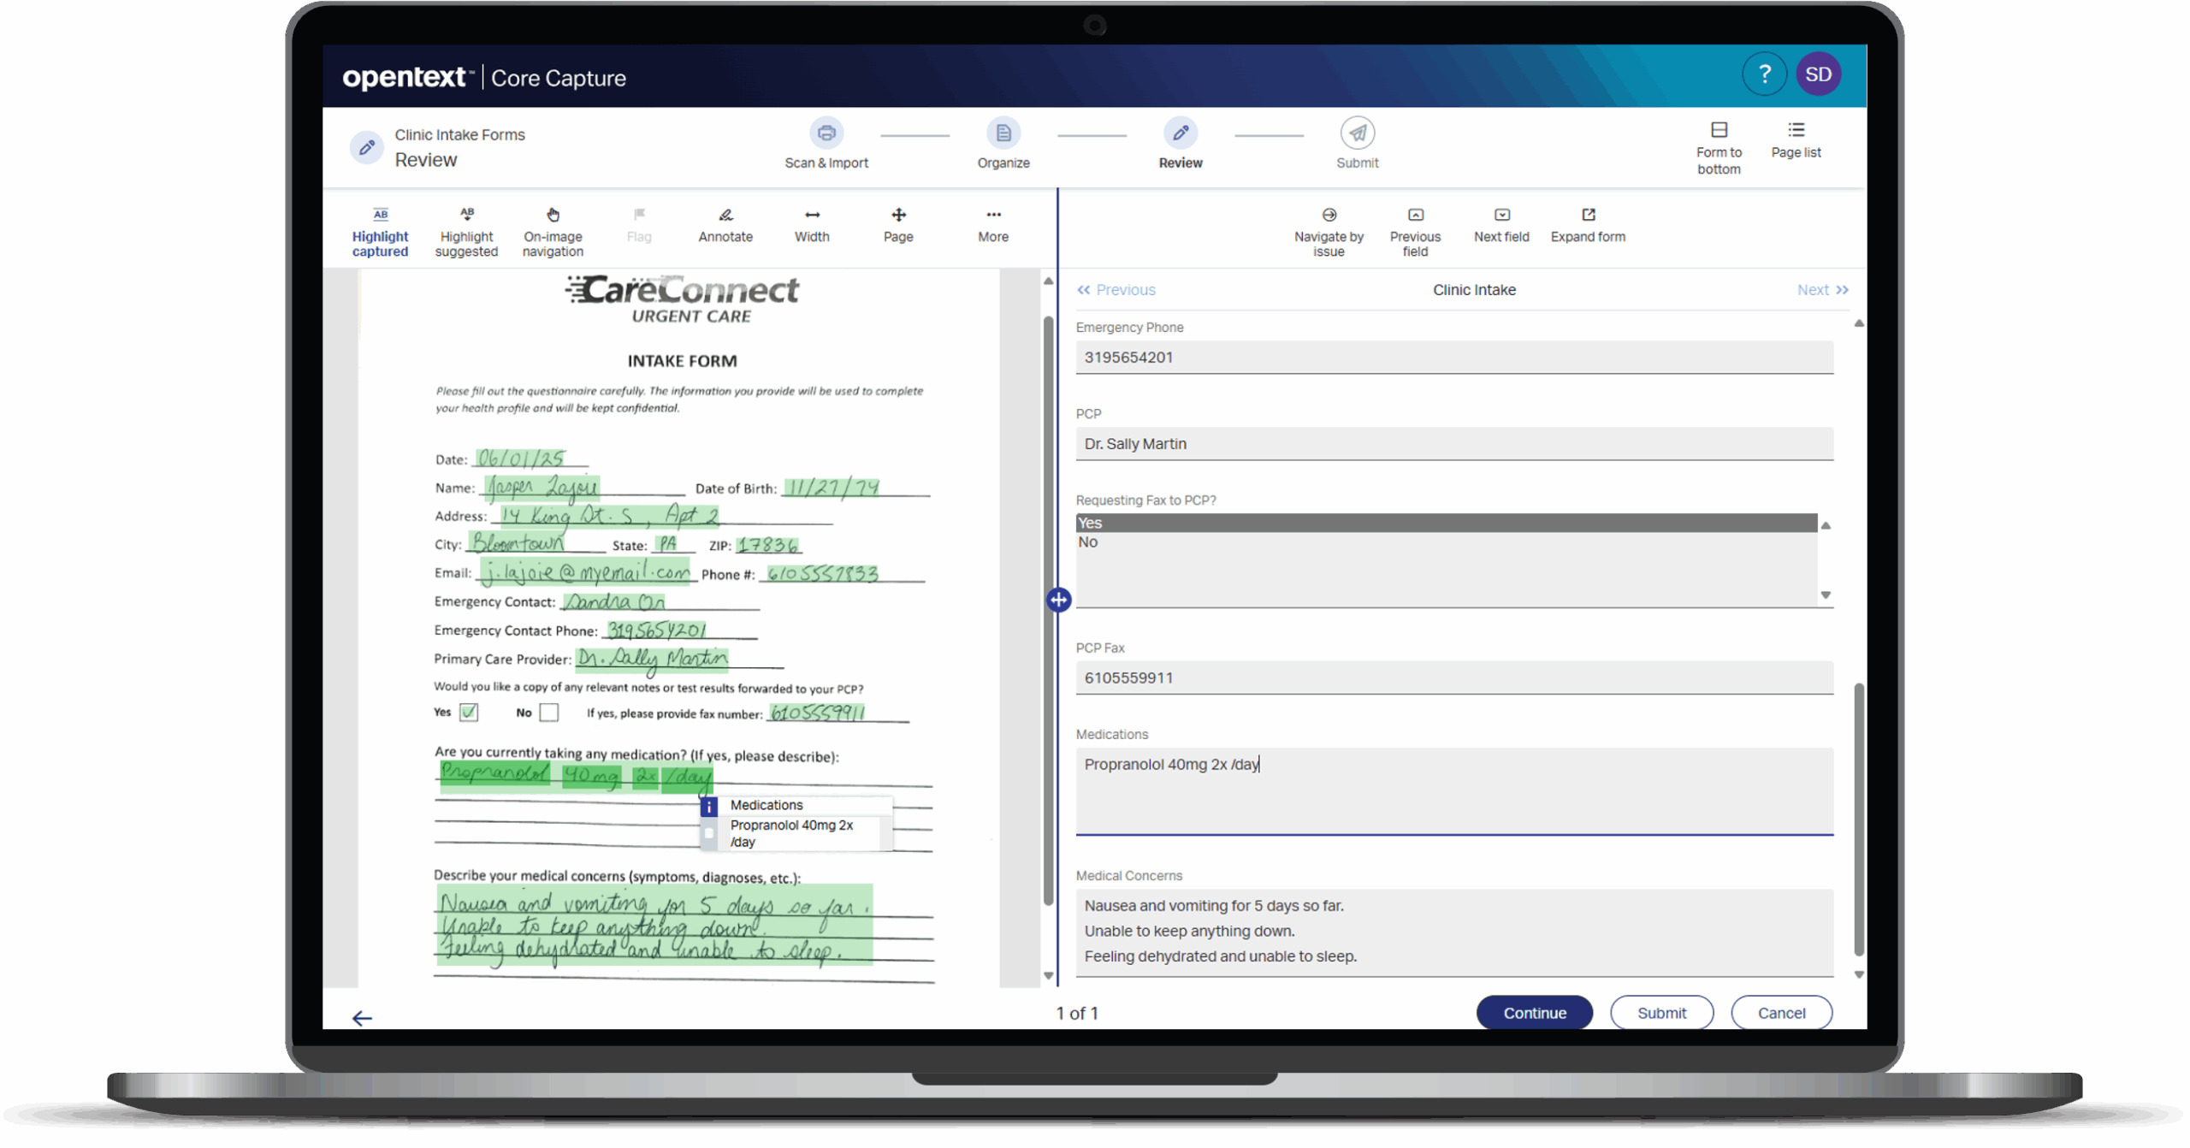The height and width of the screenshot is (1148, 2190).
Task: Enable On-image navigation tool
Action: pos(553,233)
